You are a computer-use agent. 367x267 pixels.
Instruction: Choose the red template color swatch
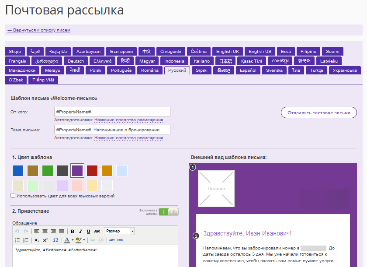point(92,170)
